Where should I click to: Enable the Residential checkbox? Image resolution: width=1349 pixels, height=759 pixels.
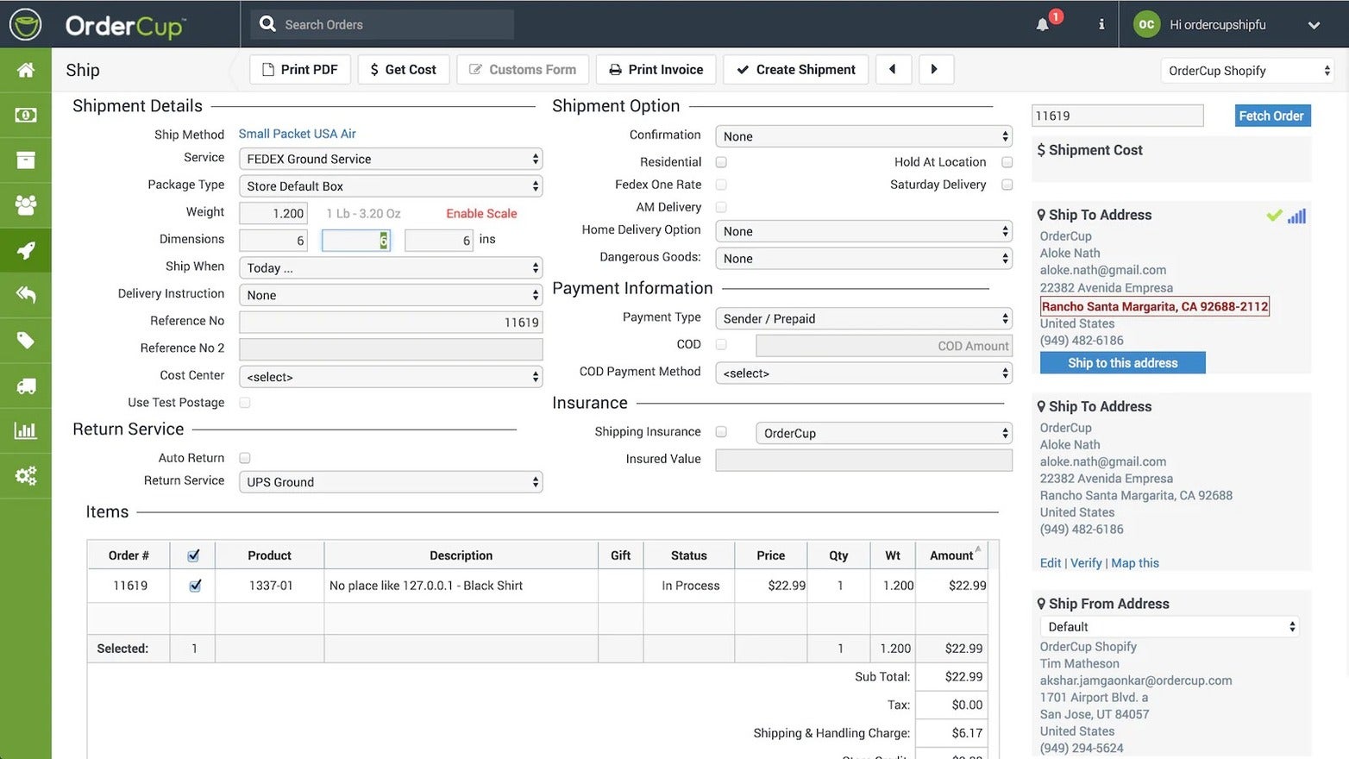[721, 162]
